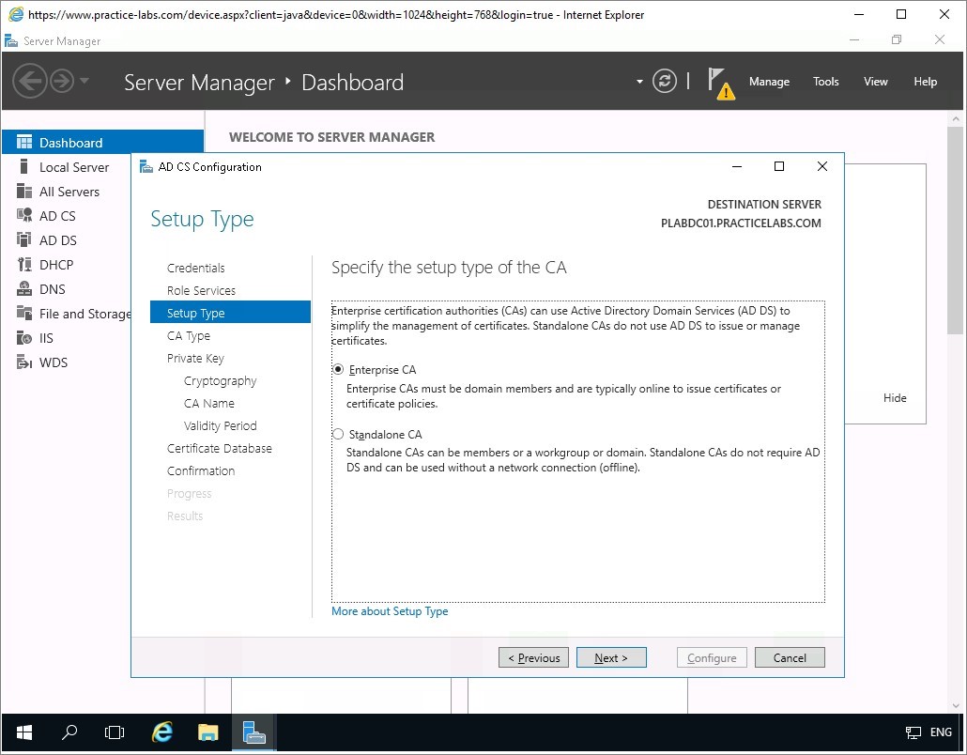This screenshot has height=755, width=967.
Task: Refresh the Server Manager dashboard
Action: coord(664,81)
